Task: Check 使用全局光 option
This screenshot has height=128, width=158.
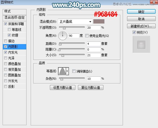Action: (x=87, y=36)
